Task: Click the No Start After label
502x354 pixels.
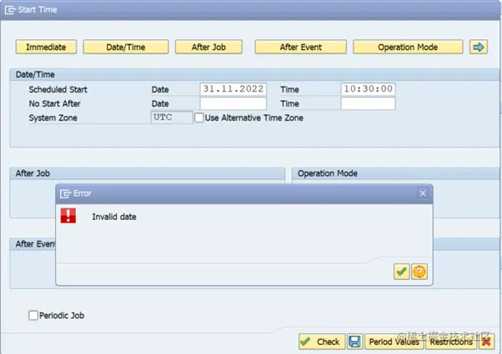Action: (54, 103)
